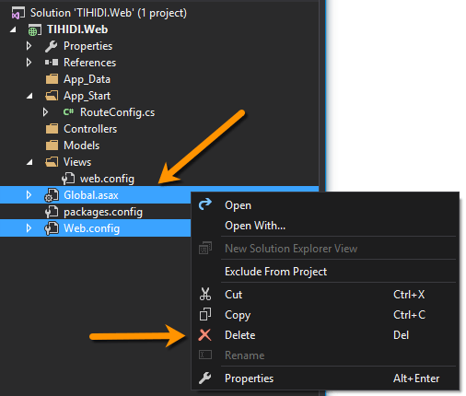This screenshot has height=396, width=466.
Task: Click the References node icon
Action: pyautogui.click(x=52, y=63)
